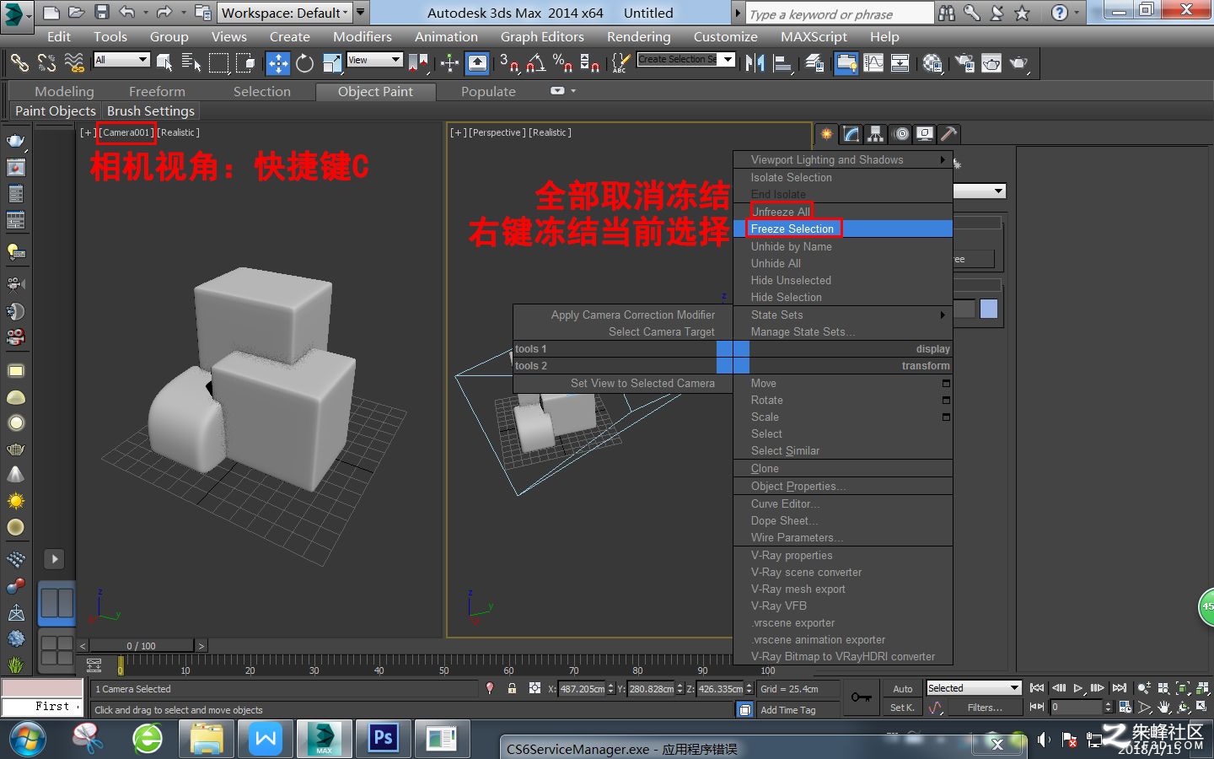Open the selection filter All dropdown
The height and width of the screenshot is (759, 1214).
[121, 60]
